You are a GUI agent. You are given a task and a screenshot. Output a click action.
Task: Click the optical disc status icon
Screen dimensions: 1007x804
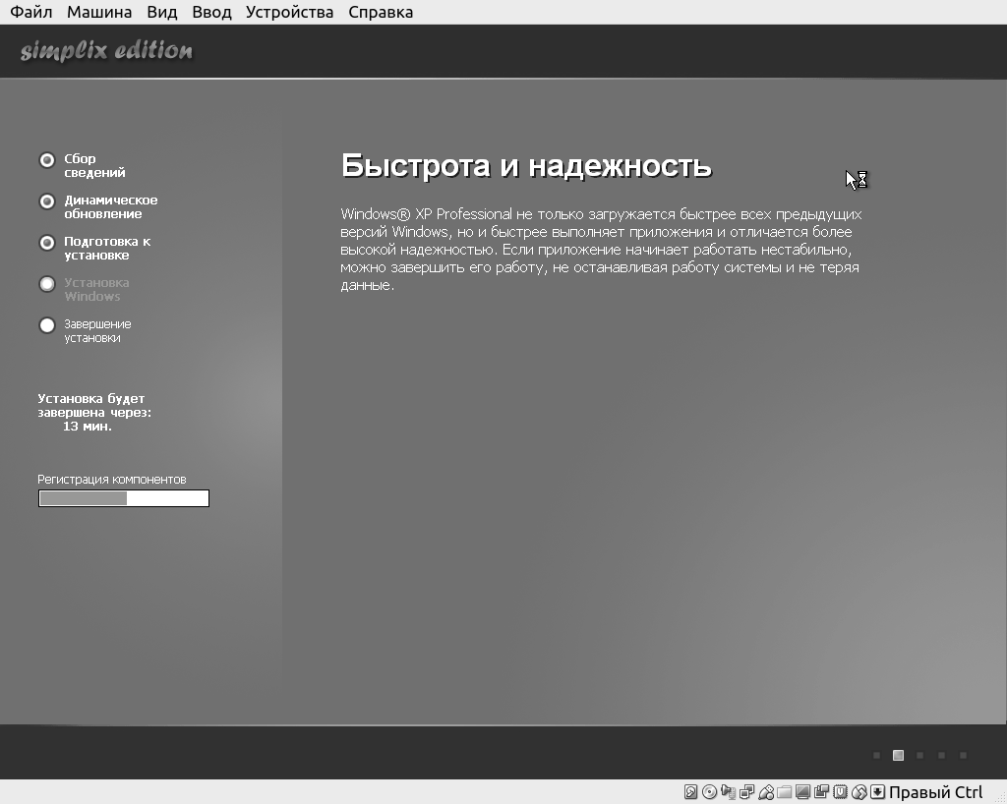709,792
